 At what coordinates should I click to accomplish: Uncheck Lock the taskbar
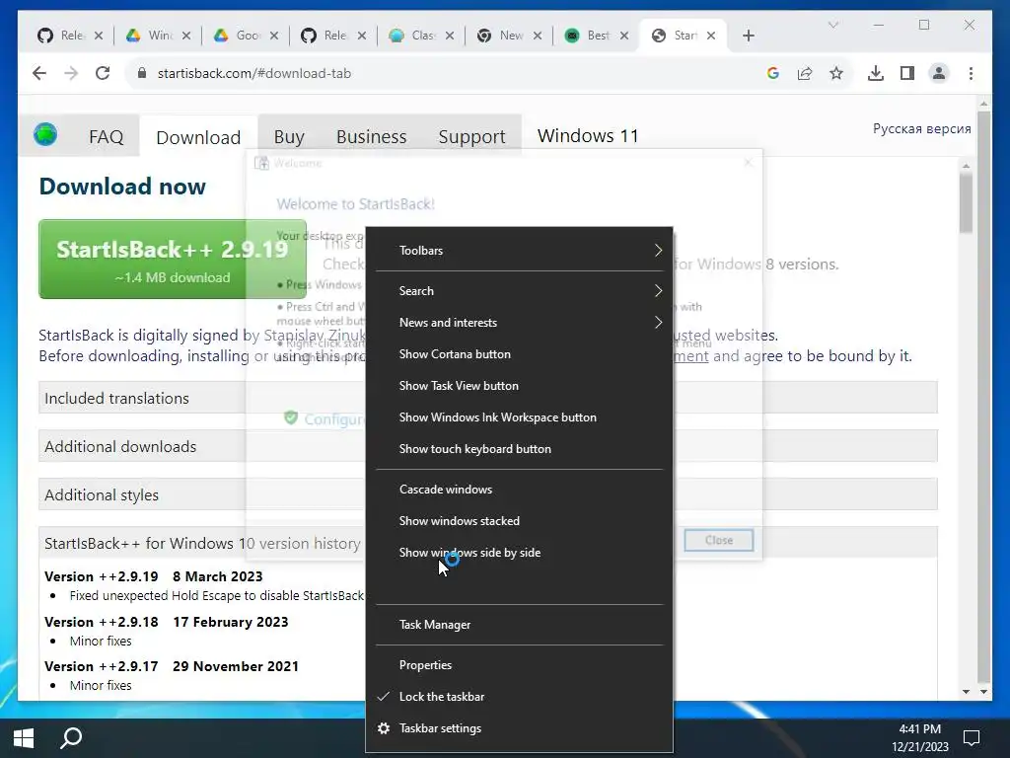[x=519, y=697]
